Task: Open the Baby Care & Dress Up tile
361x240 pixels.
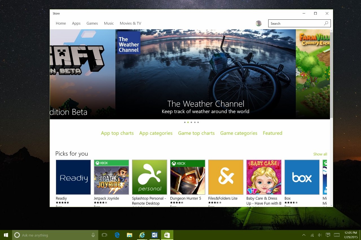Action: pyautogui.click(x=264, y=177)
